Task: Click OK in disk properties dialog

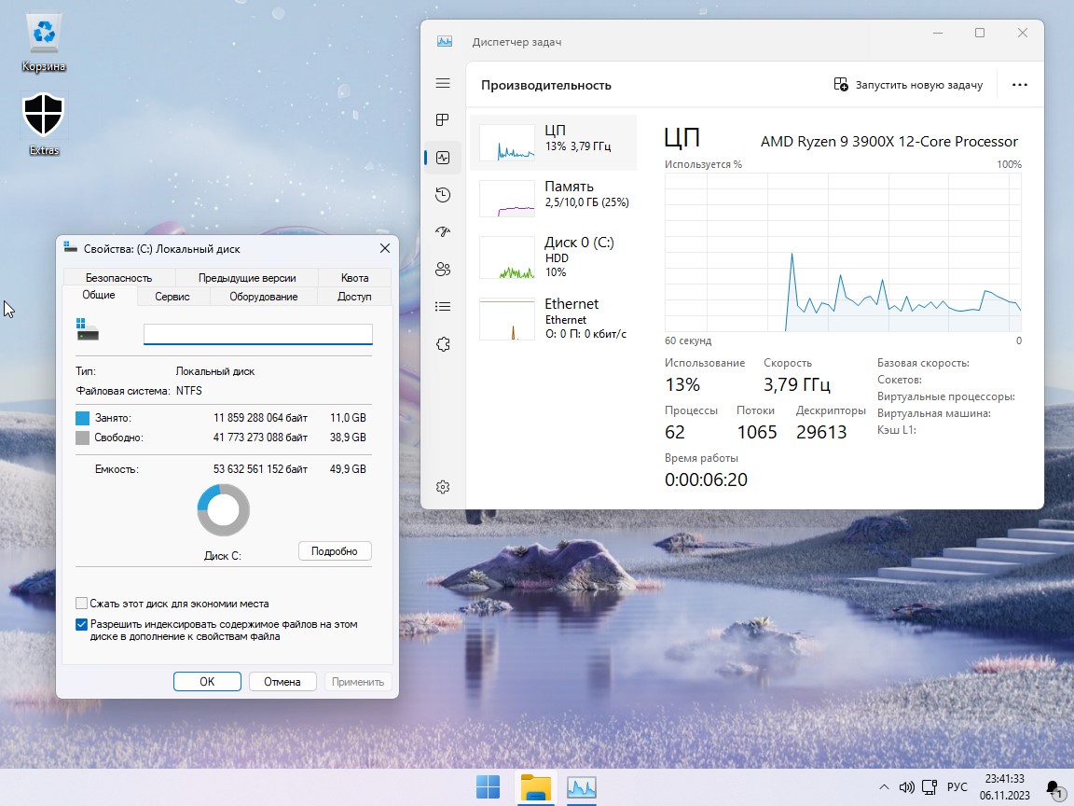Action: click(207, 681)
